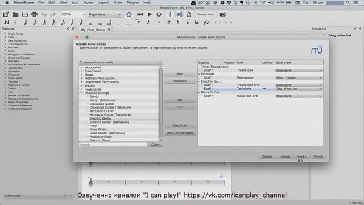Select the quarter note duration
The height and width of the screenshot is (205, 364).
coord(72,23)
